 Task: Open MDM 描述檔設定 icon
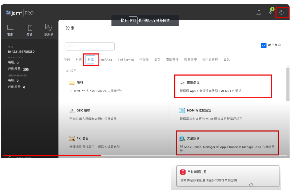[182, 111]
